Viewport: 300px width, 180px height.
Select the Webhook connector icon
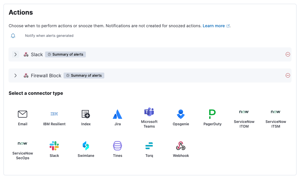[181, 146]
